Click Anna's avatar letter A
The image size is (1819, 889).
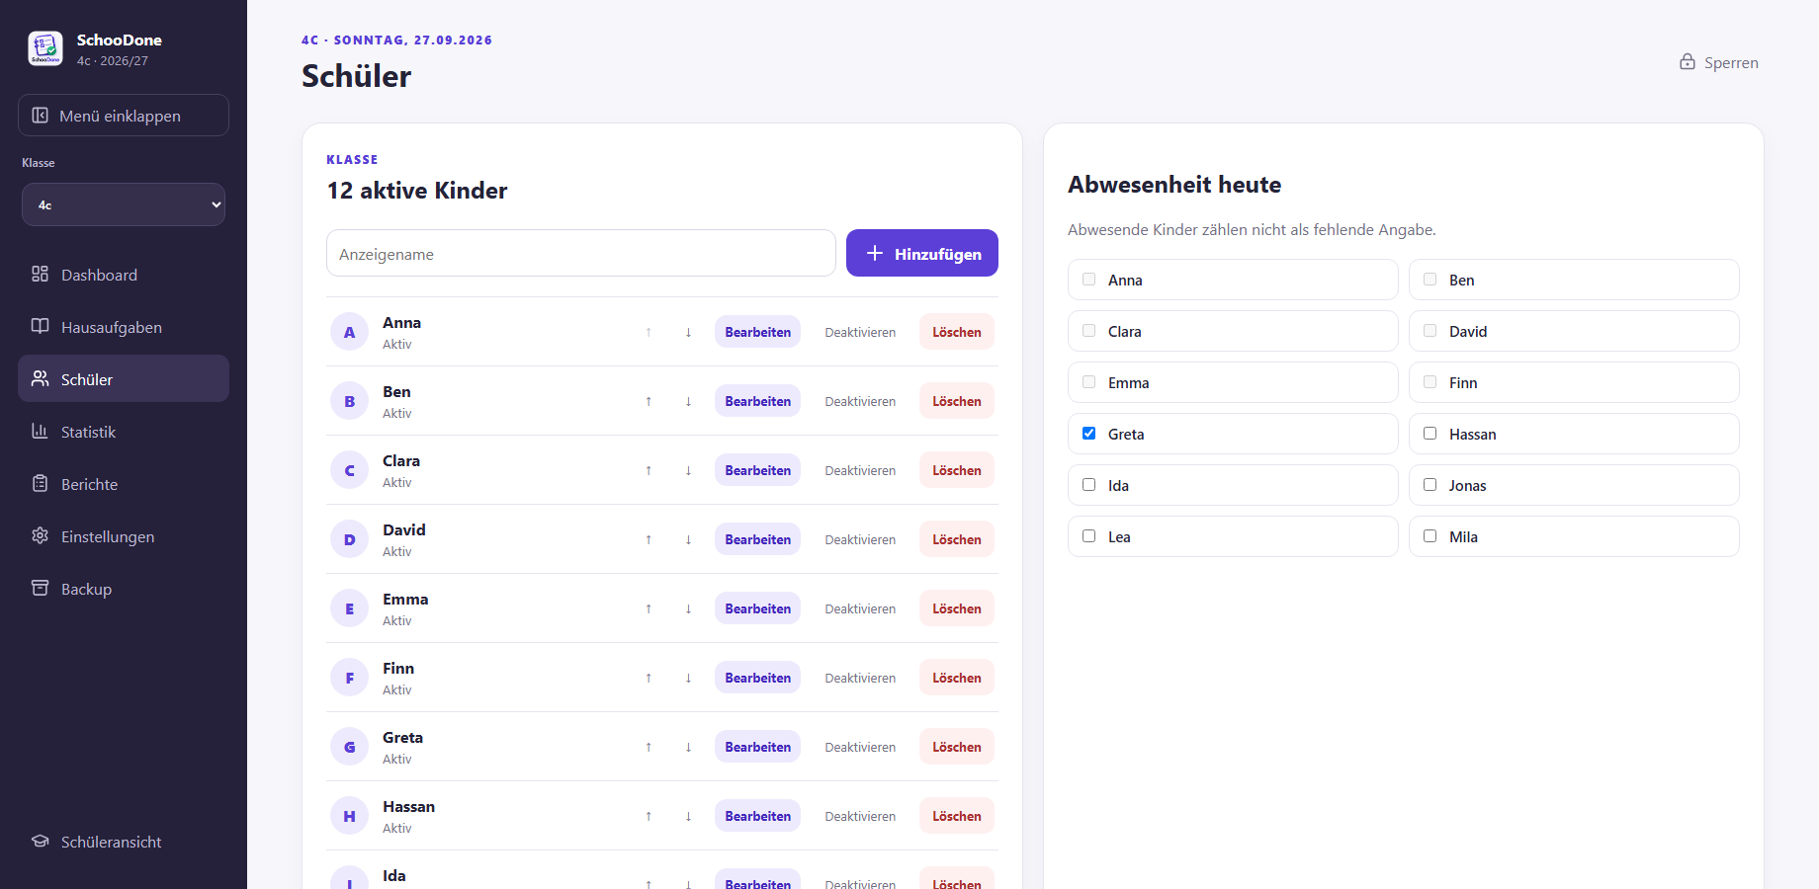pyautogui.click(x=349, y=332)
